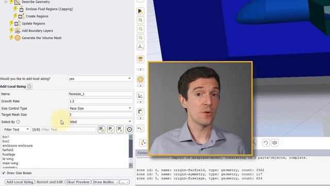Open the Draw Bodies dropdown arrow
Screen dimensions: 330x186
click(x=117, y=182)
